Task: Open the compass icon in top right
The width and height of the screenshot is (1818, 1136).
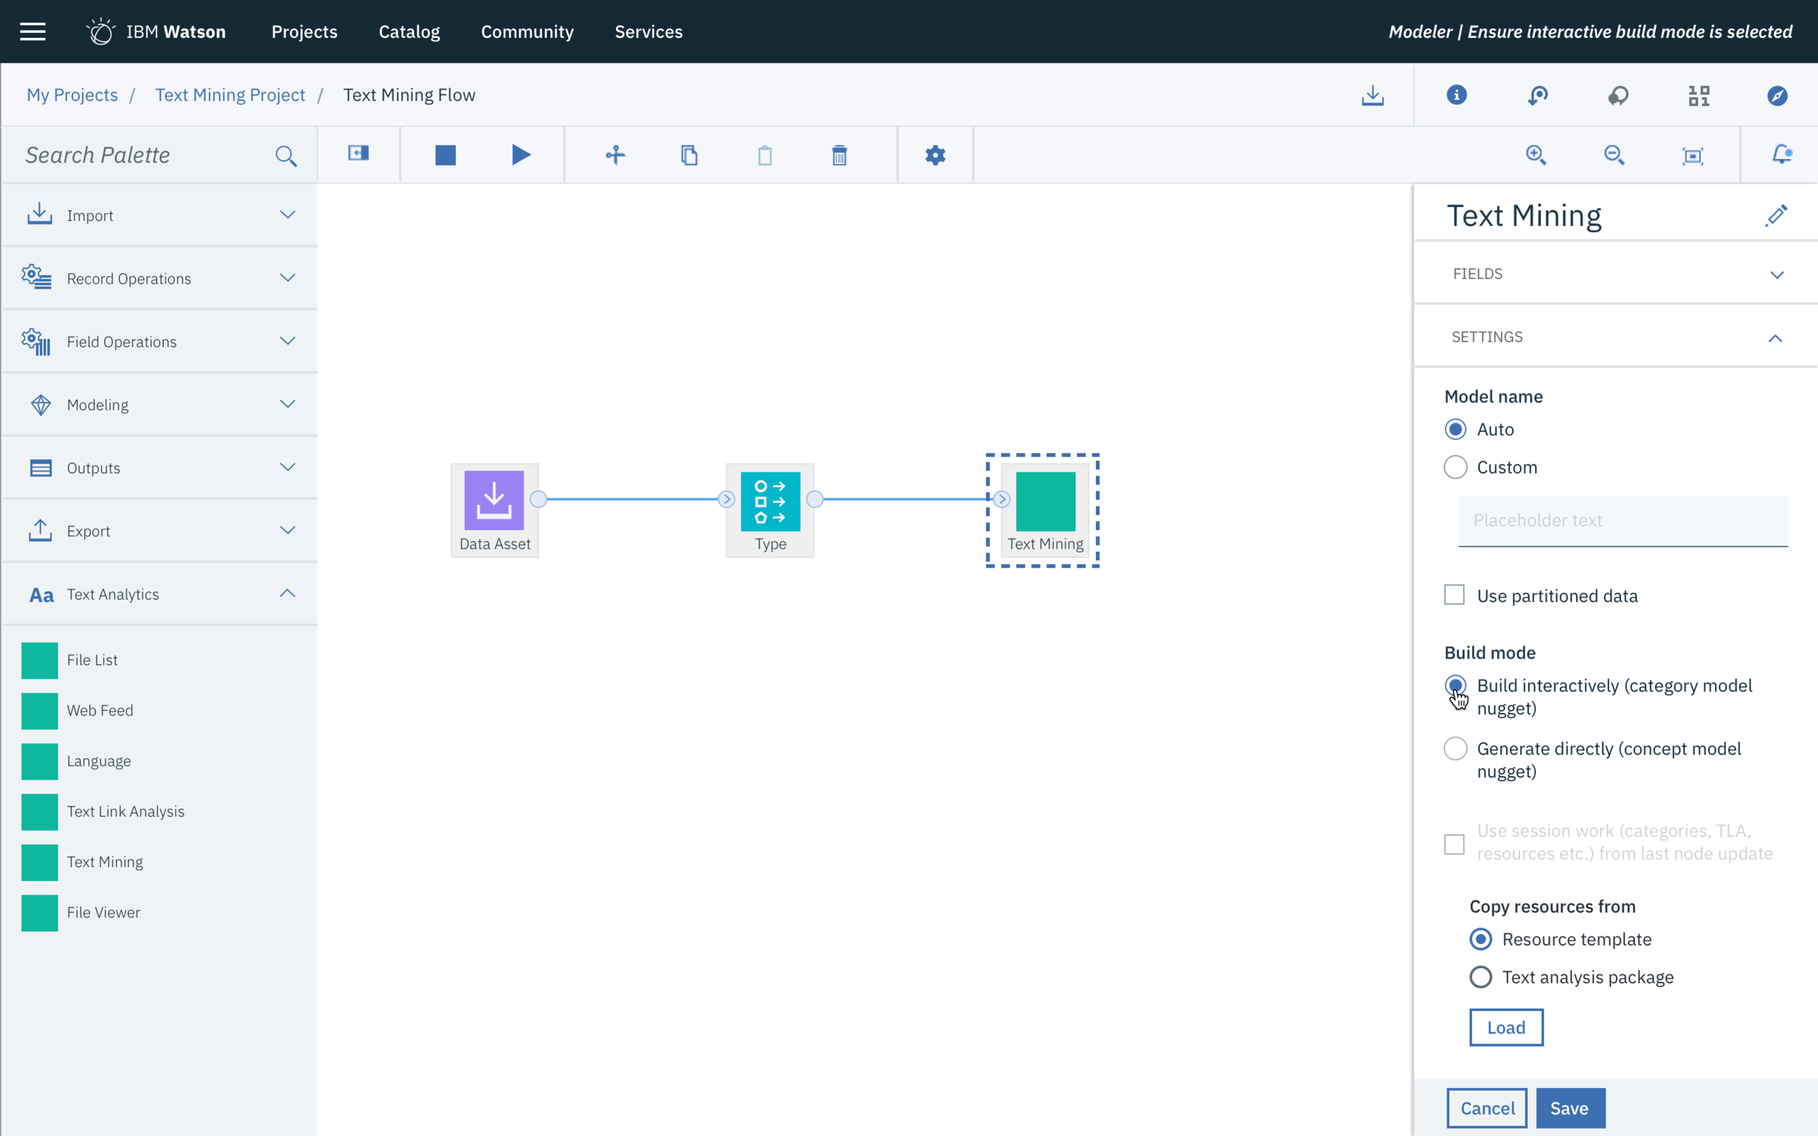Action: pyautogui.click(x=1777, y=95)
